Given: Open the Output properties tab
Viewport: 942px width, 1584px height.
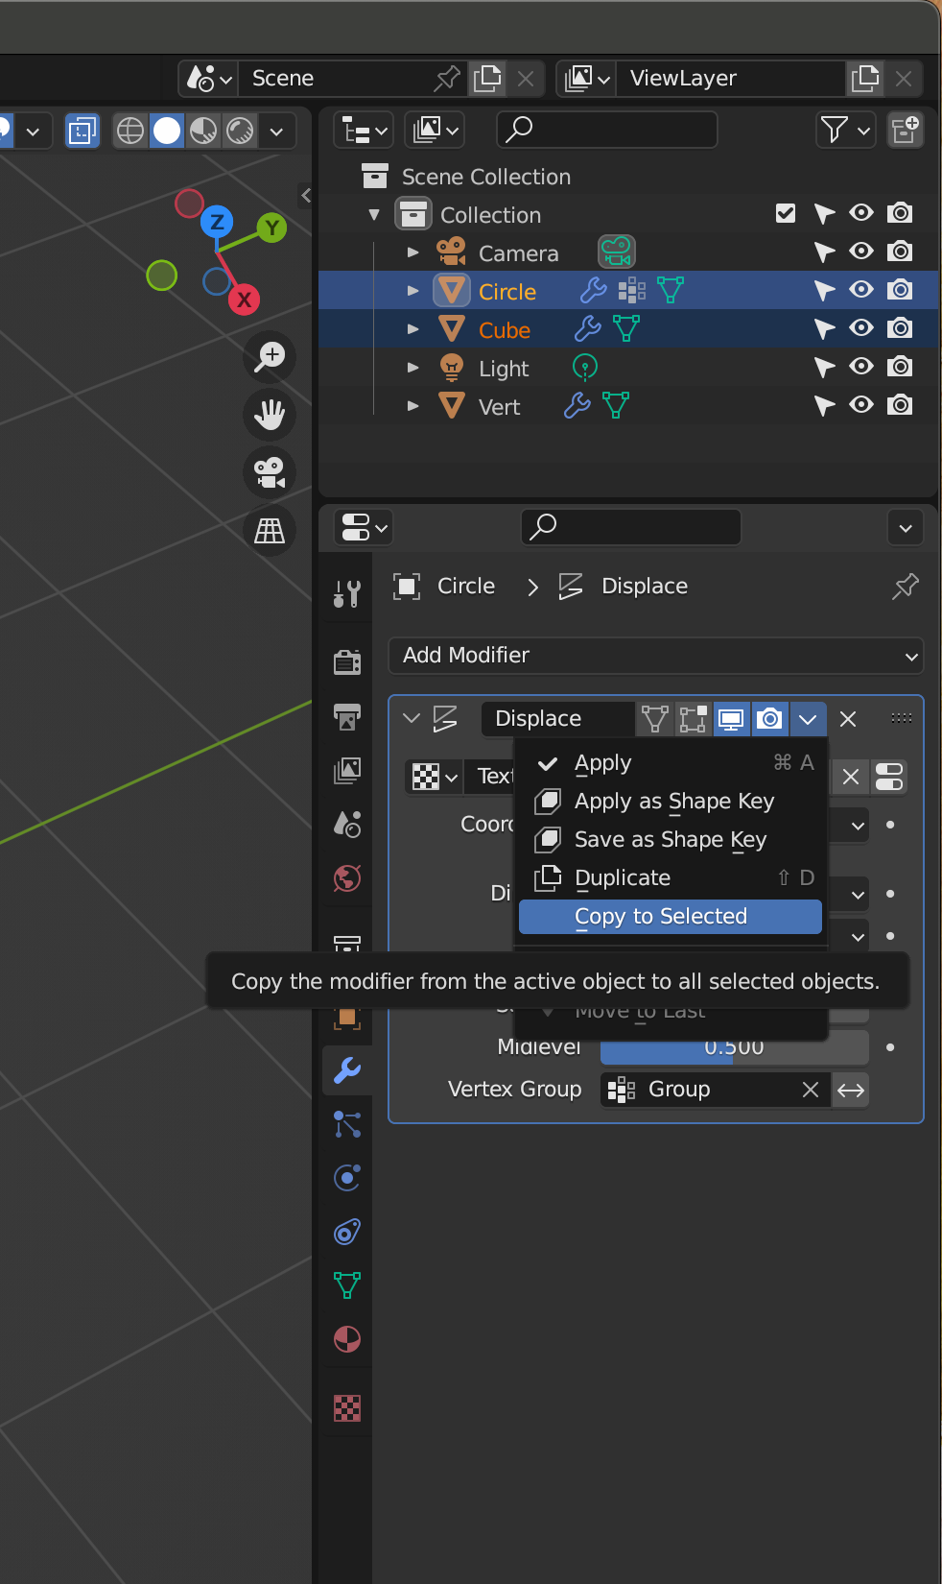Looking at the screenshot, I should click(x=347, y=716).
